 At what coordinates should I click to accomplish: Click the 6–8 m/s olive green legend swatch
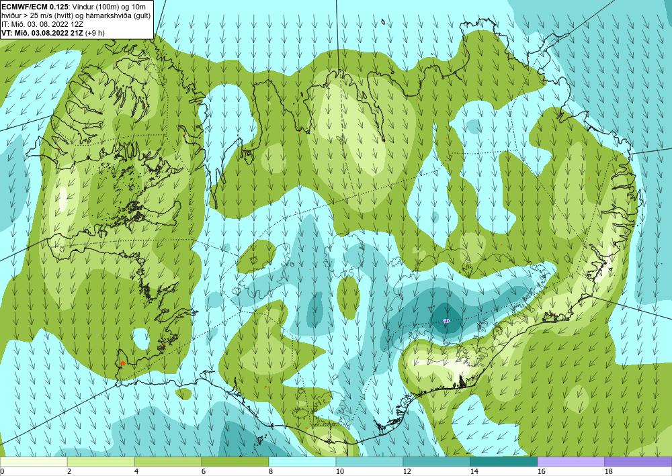(235, 462)
